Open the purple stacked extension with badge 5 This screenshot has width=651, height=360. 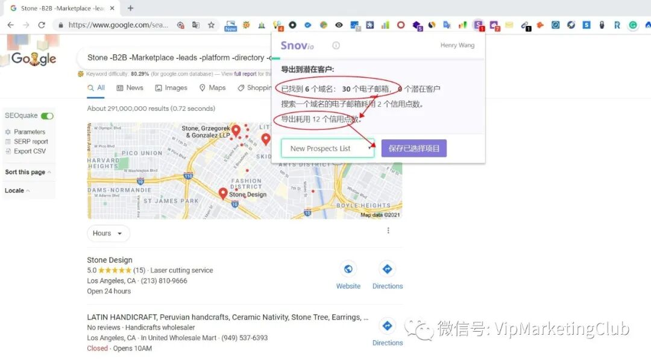417,26
